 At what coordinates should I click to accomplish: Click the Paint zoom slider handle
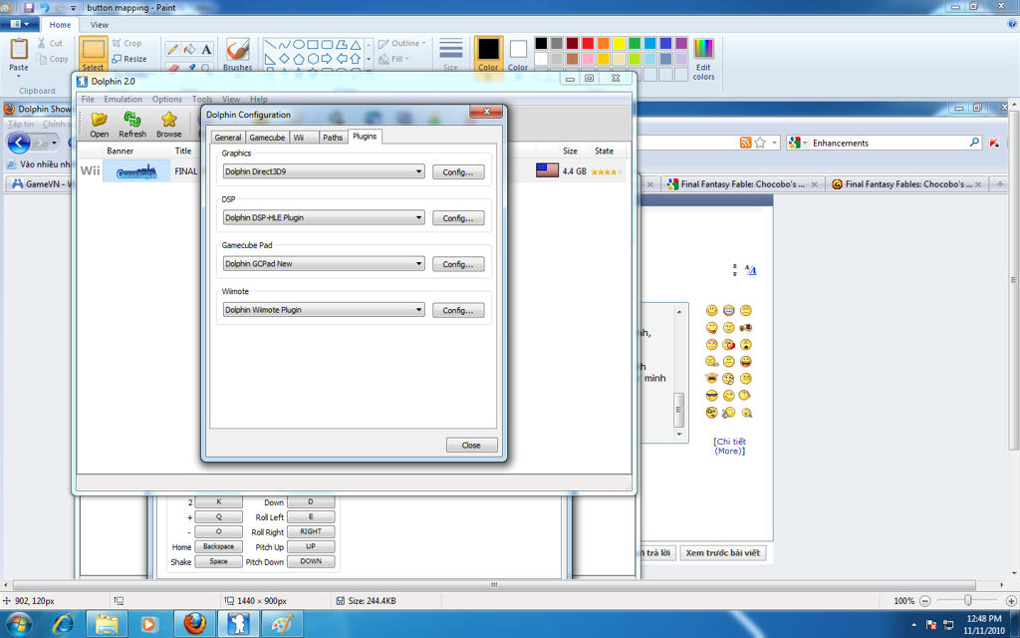point(967,600)
